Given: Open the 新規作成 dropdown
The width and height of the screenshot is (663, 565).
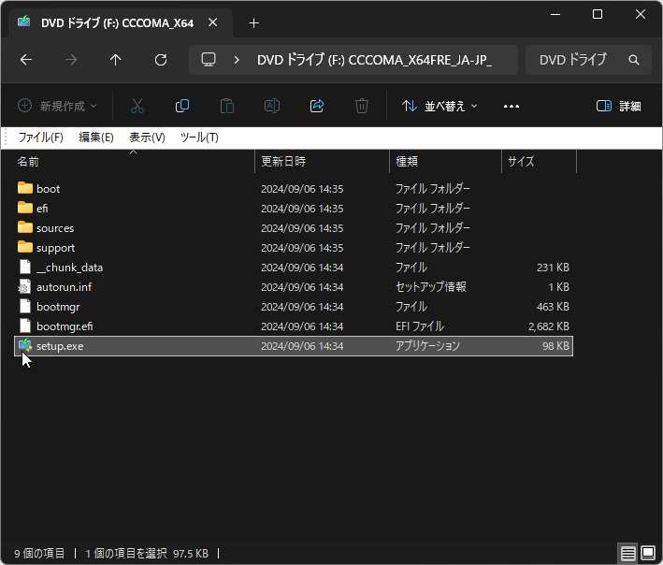Looking at the screenshot, I should [x=57, y=106].
